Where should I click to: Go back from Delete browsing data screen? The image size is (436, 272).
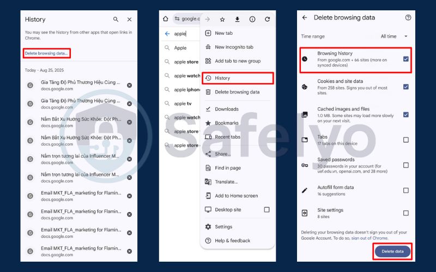coord(305,17)
